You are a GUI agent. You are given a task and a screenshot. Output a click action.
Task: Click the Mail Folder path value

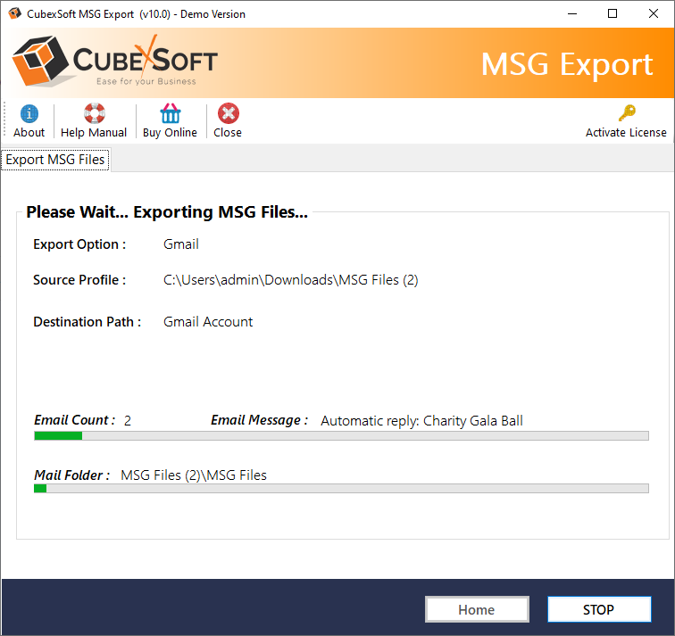(194, 475)
